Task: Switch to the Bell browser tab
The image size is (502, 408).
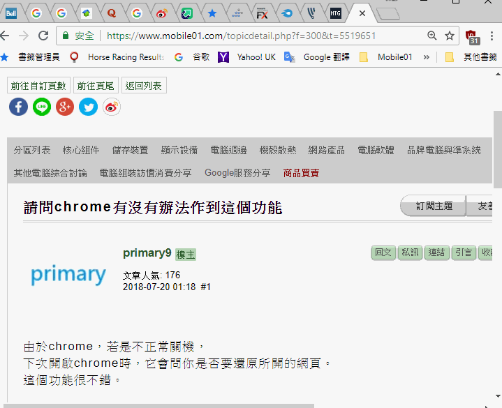Action: pyautogui.click(x=11, y=13)
